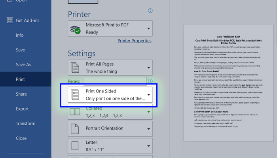Click the preview vertical scrollbar

[276, 21]
